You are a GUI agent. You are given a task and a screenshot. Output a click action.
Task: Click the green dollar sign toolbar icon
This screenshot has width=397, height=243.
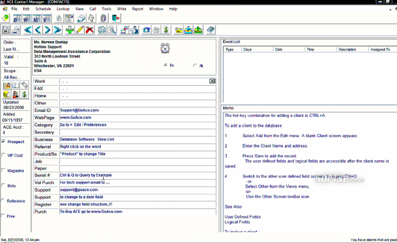[x=166, y=30]
